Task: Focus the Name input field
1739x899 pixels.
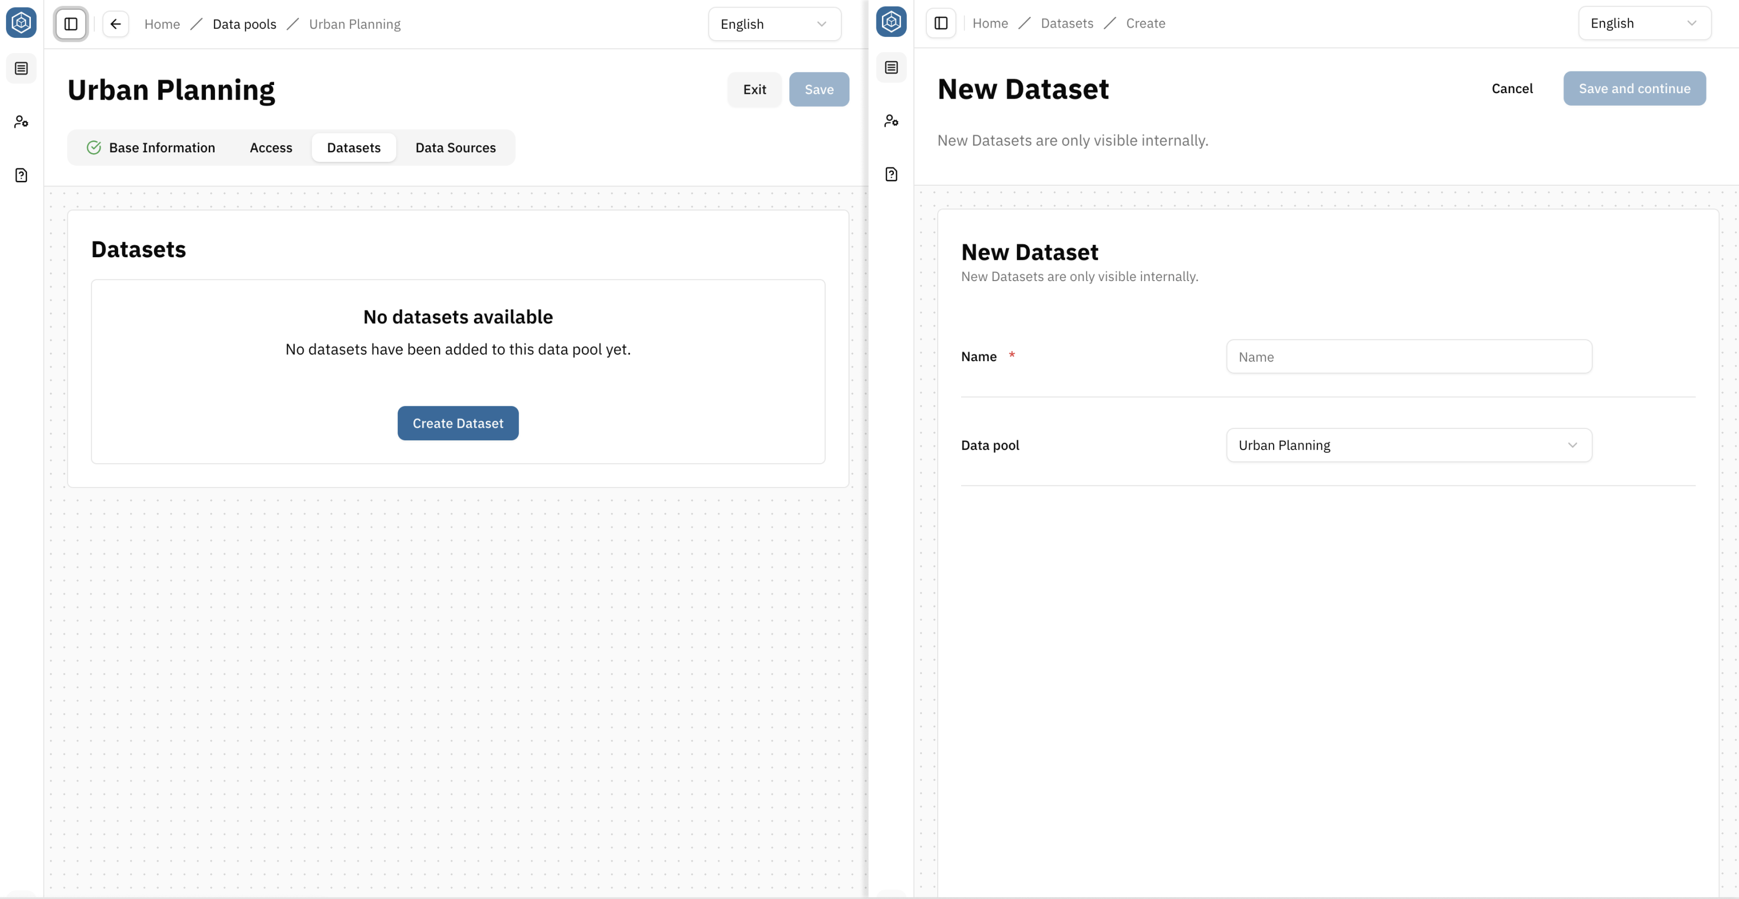Action: pyautogui.click(x=1409, y=357)
